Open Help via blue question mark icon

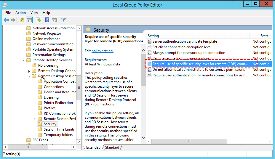click(x=47, y=20)
